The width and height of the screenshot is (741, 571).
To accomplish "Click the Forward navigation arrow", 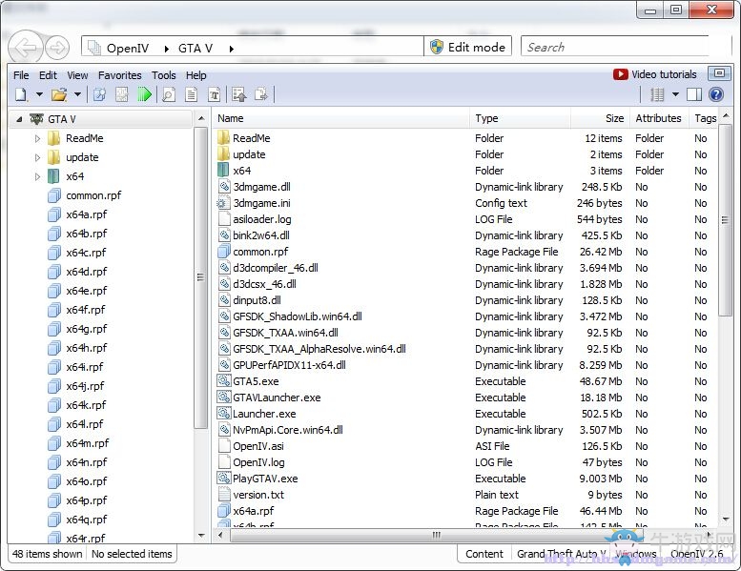I will coord(57,48).
